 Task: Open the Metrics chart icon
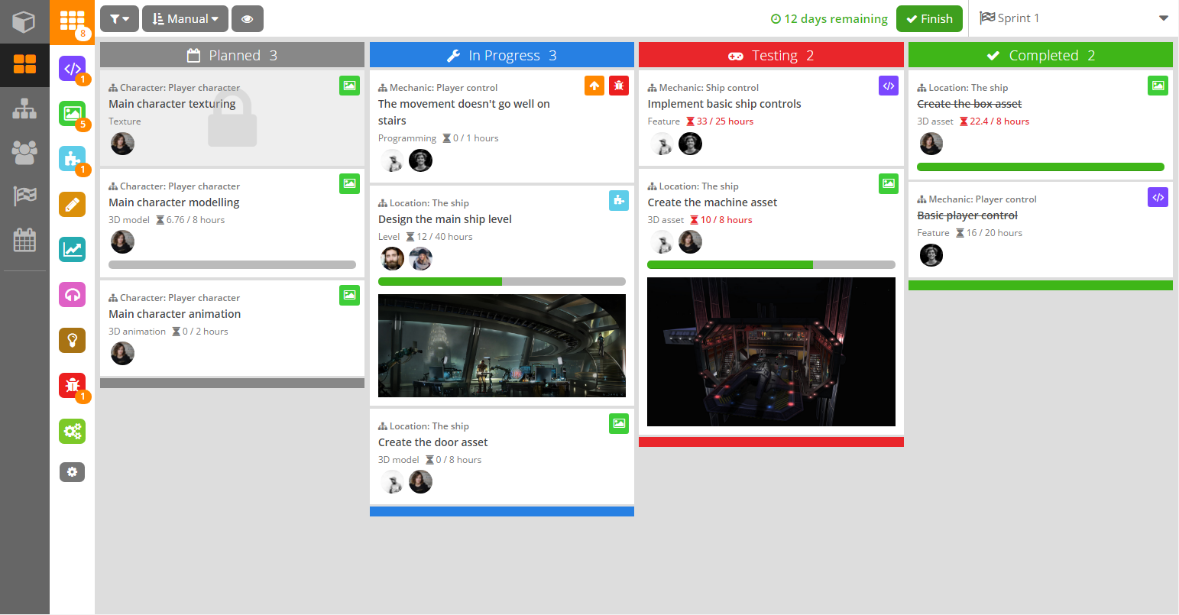(73, 248)
